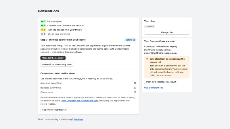Click the rejected count value 20

tap(135, 88)
